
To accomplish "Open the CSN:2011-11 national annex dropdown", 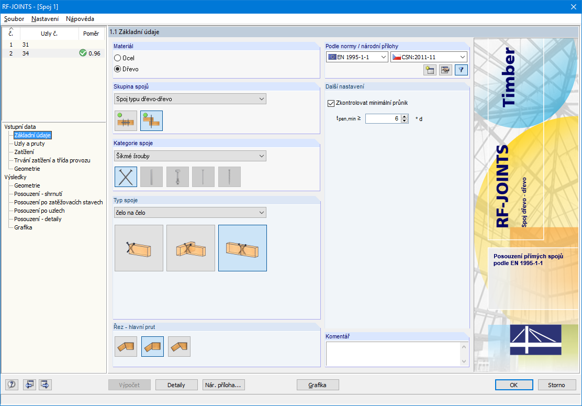I will tap(429, 57).
